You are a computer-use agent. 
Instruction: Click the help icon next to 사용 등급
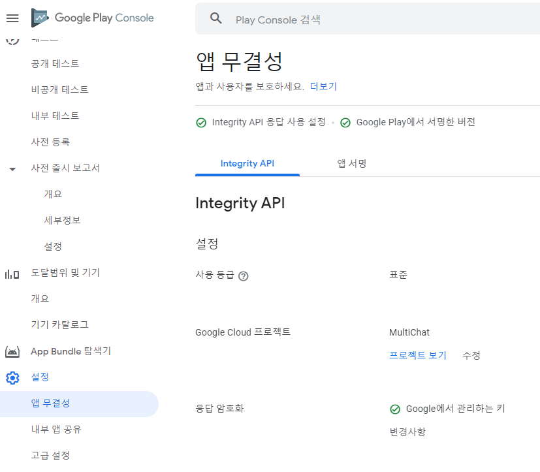[243, 276]
